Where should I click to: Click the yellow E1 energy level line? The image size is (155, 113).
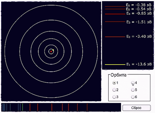(115, 65)
